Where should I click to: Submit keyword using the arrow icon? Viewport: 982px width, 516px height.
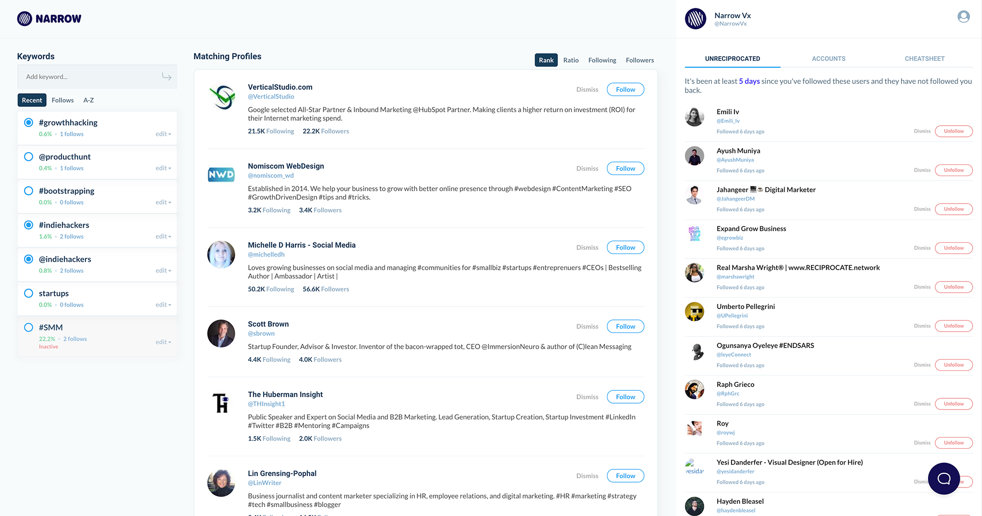tap(167, 77)
